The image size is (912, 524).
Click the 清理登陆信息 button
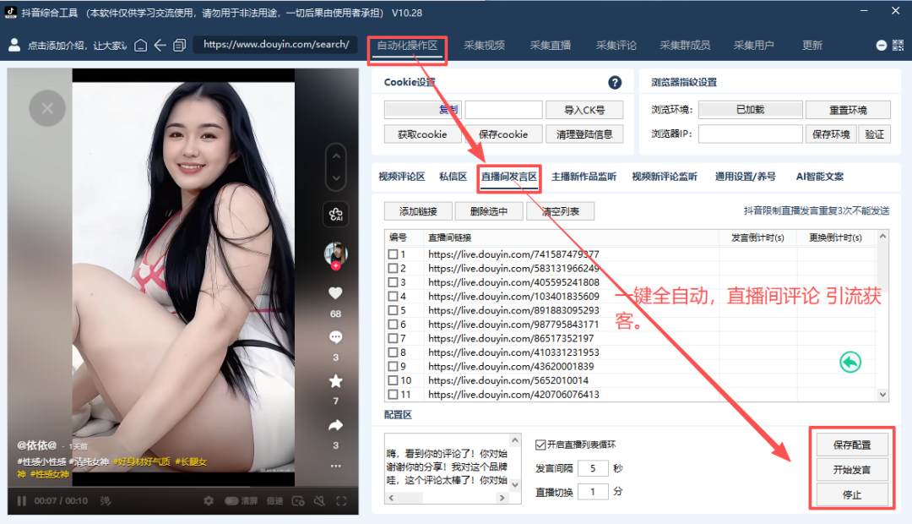pos(584,134)
